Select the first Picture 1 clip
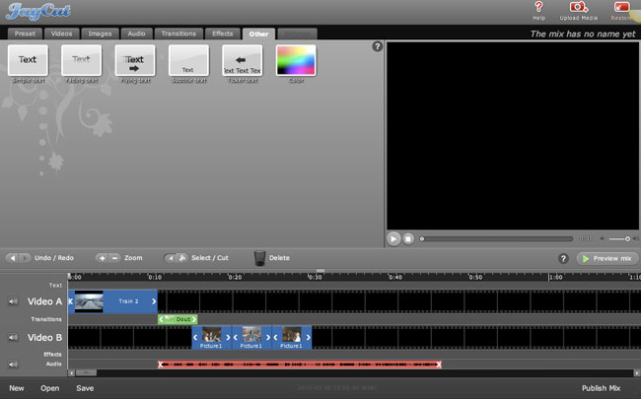 coord(211,337)
